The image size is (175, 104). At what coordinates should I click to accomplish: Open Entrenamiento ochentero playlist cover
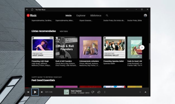(90, 48)
